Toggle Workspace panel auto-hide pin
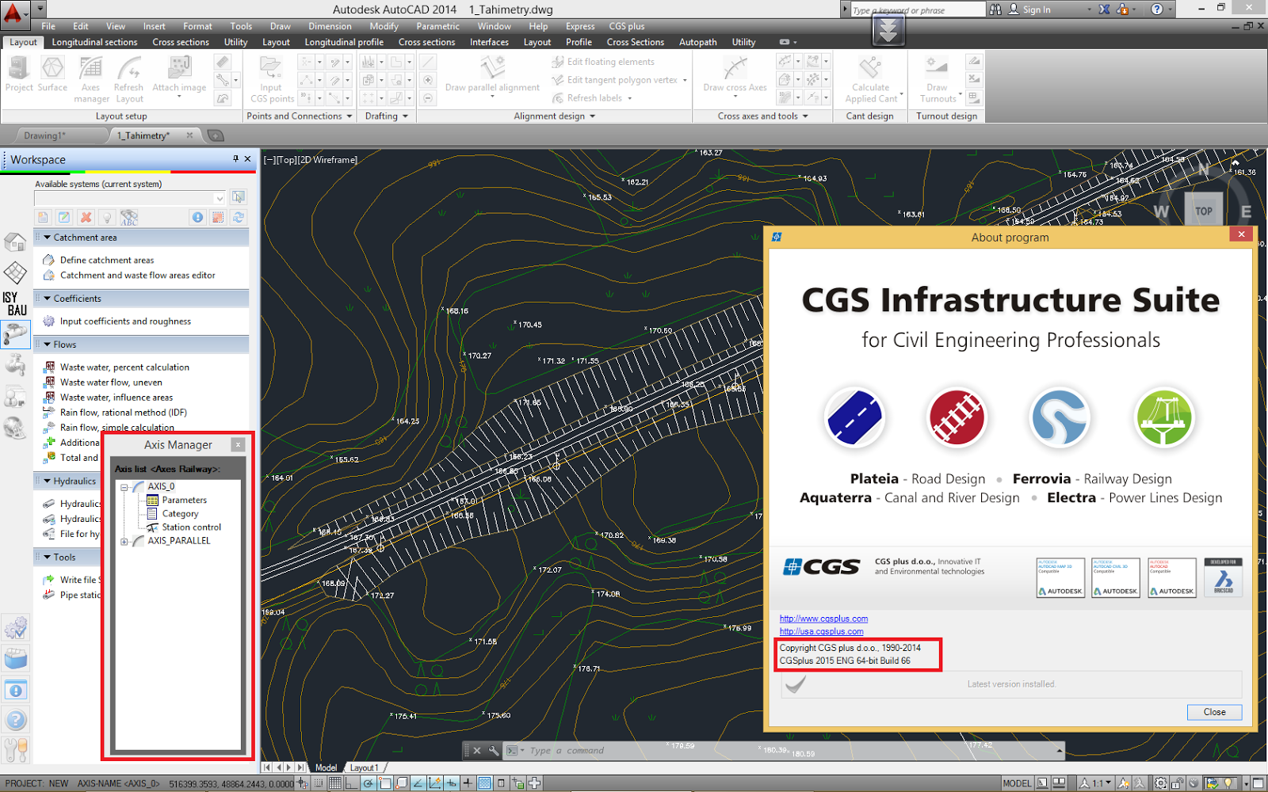Viewport: 1268px width, 792px height. [x=235, y=159]
